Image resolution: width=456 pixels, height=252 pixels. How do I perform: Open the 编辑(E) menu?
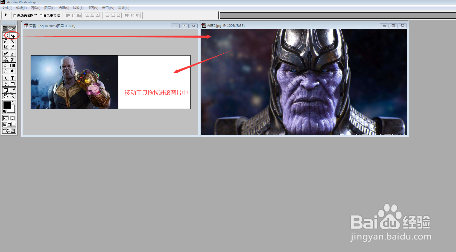[21, 8]
